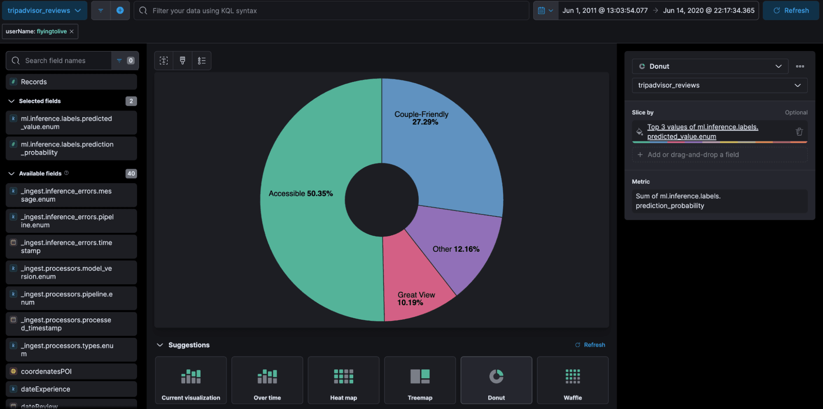
Task: Open the calendar quick date menu
Action: pos(546,11)
